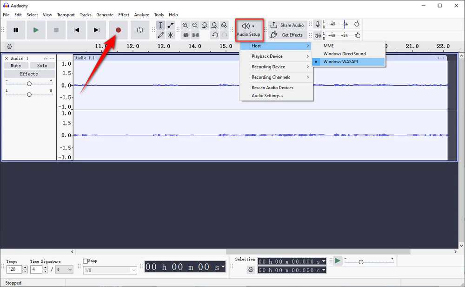Open the Playback Device submenu
Viewport: 465px width, 287px height.
(276, 56)
